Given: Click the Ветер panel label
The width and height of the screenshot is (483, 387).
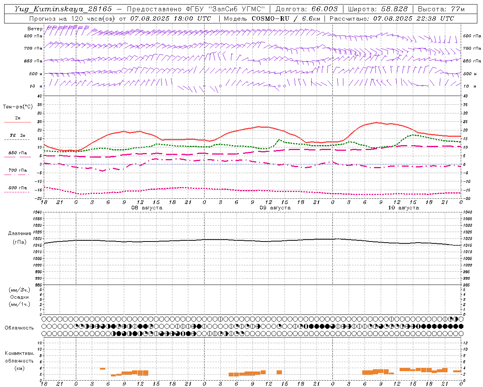Looking at the screenshot, I should click(x=35, y=29).
